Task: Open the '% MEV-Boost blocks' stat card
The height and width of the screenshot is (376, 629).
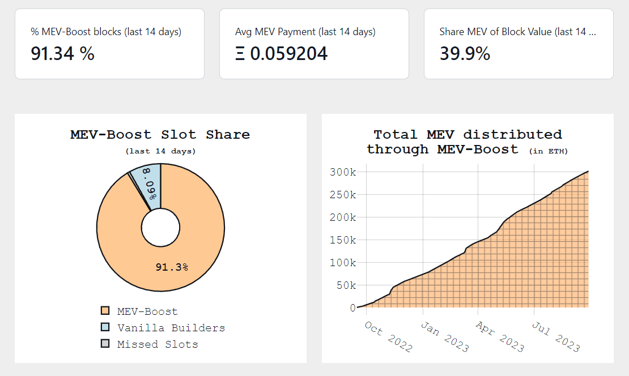Action: coord(109,44)
